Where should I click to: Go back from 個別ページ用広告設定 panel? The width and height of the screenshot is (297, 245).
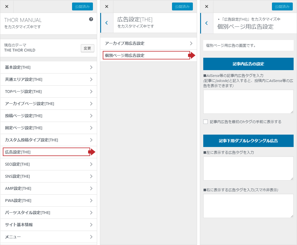207,23
